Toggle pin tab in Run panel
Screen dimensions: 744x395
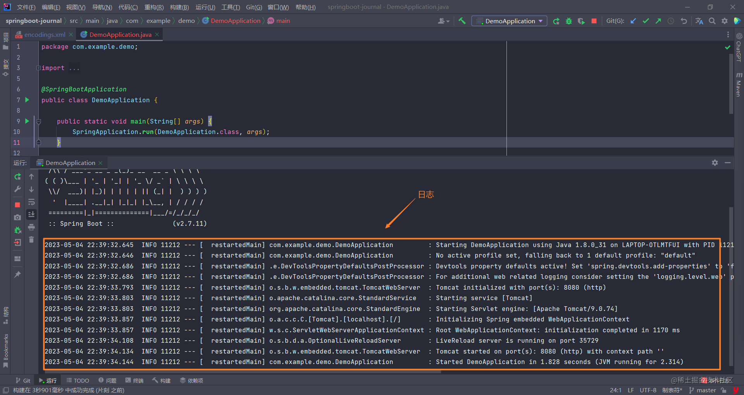pos(17,274)
